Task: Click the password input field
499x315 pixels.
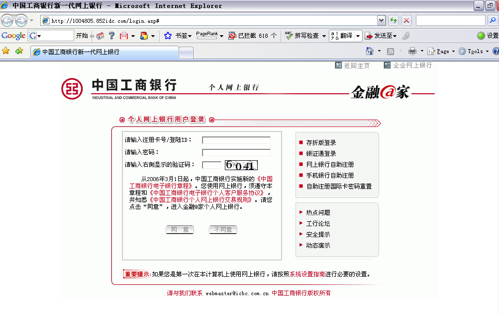Action: 236,153
